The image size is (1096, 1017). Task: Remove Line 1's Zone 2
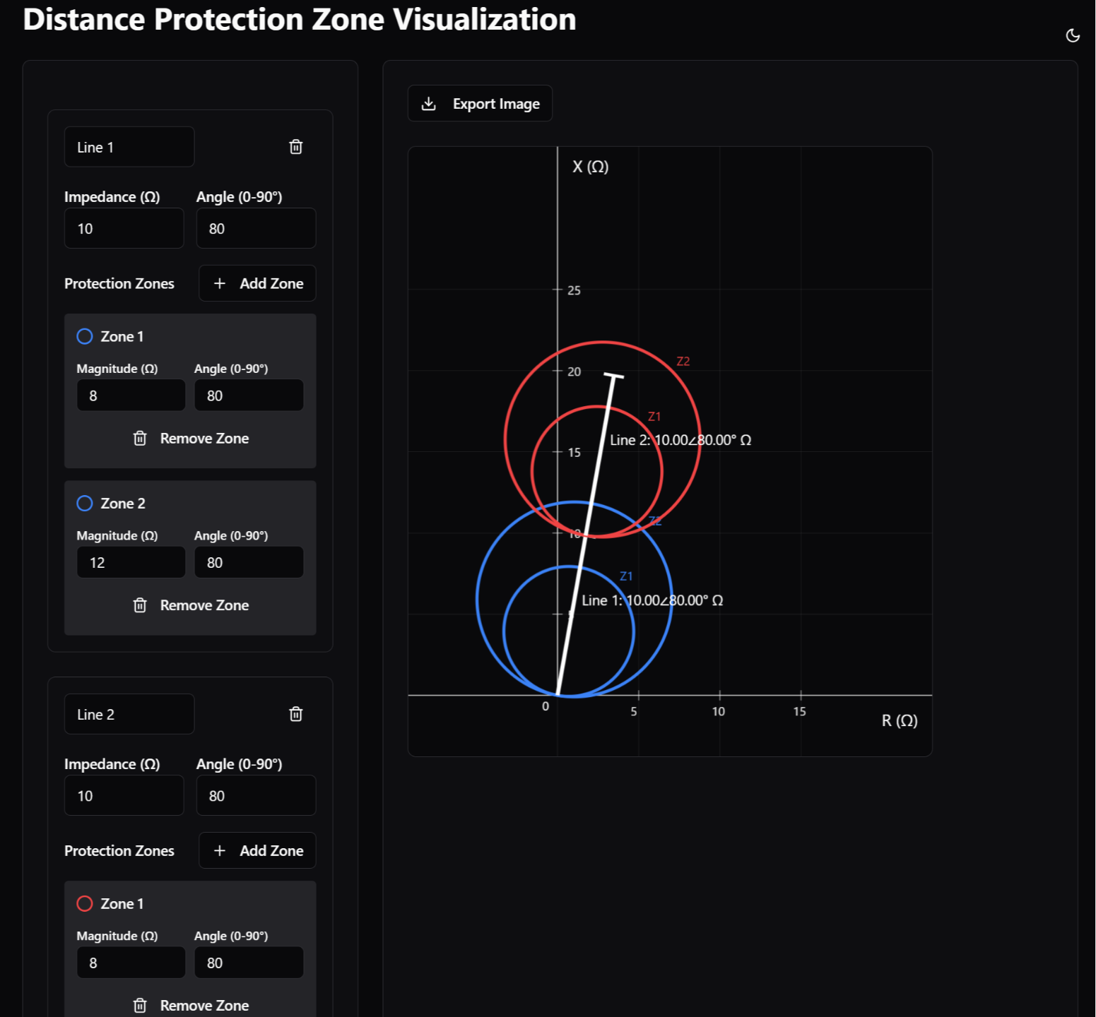(x=191, y=605)
